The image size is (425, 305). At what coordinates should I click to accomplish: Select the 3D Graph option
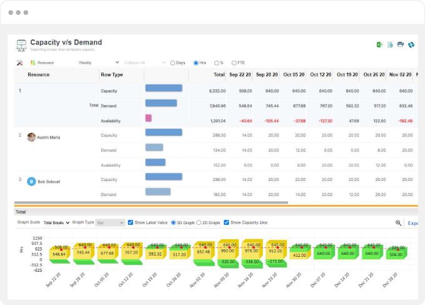point(174,223)
